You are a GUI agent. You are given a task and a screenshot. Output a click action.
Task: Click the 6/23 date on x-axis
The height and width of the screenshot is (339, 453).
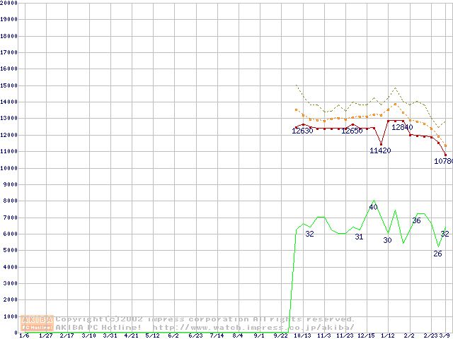pos(196,335)
